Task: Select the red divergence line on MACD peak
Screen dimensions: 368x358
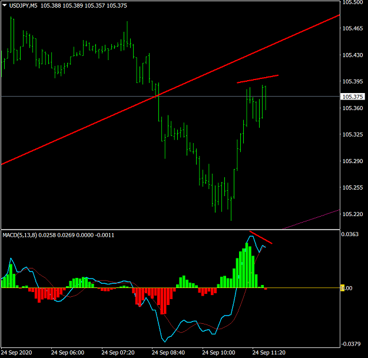Action: [261, 237]
